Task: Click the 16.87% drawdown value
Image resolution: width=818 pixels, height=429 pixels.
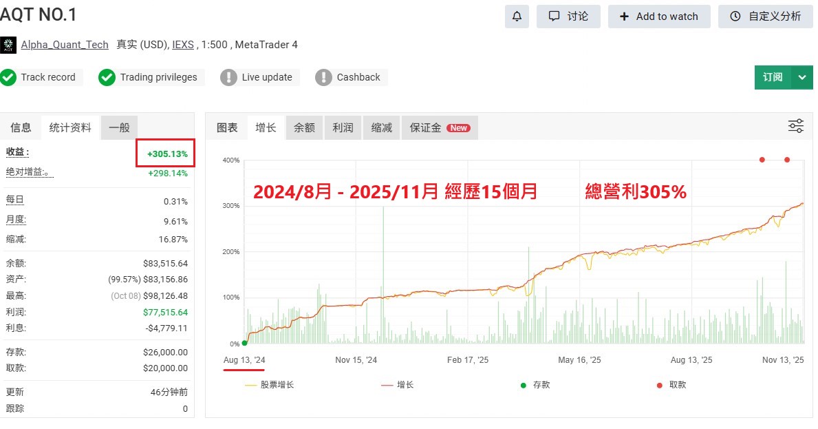Action: click(x=173, y=240)
